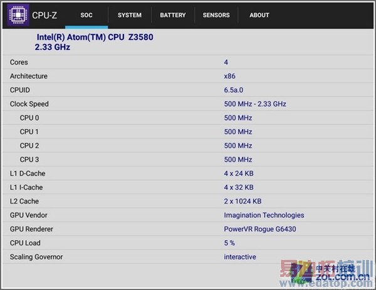The width and height of the screenshot is (376, 290).
Task: Click the Imagination Technologies value
Action: coord(264,215)
